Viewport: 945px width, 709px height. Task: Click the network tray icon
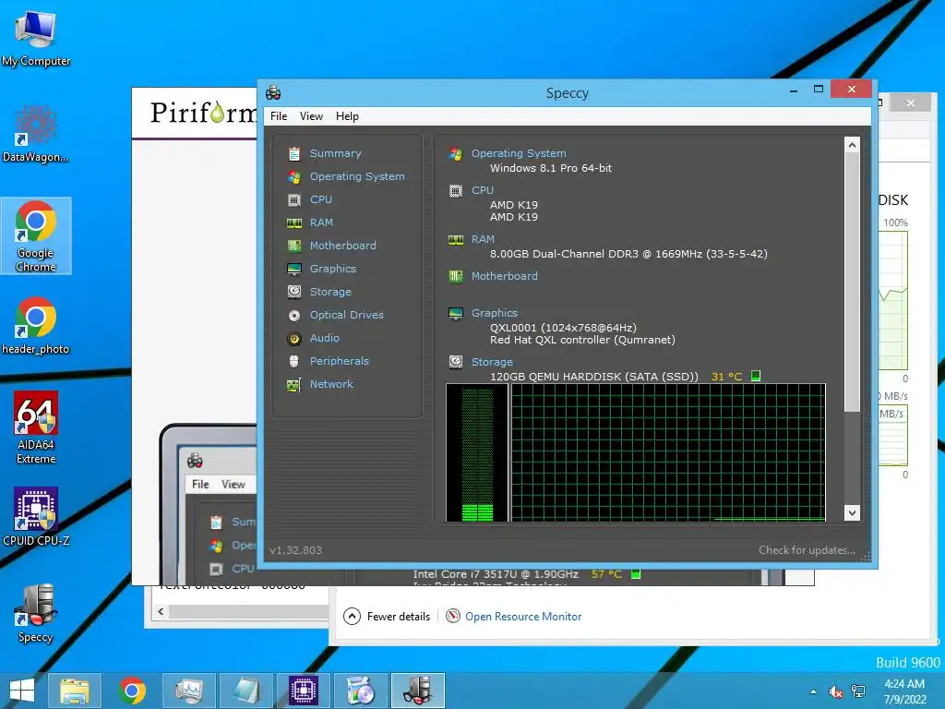(858, 691)
